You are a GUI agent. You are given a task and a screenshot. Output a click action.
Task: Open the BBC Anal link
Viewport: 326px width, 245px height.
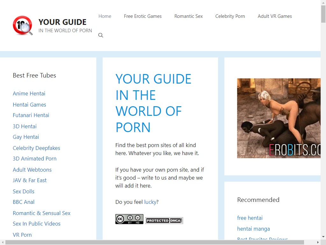click(x=24, y=202)
